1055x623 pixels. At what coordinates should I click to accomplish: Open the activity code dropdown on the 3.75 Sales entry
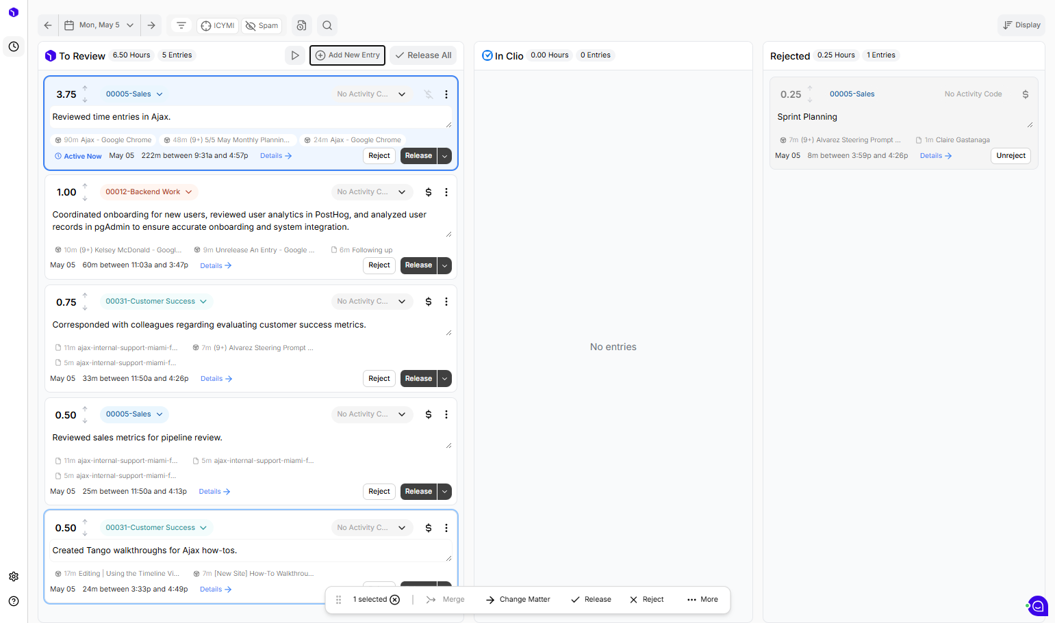pos(372,94)
